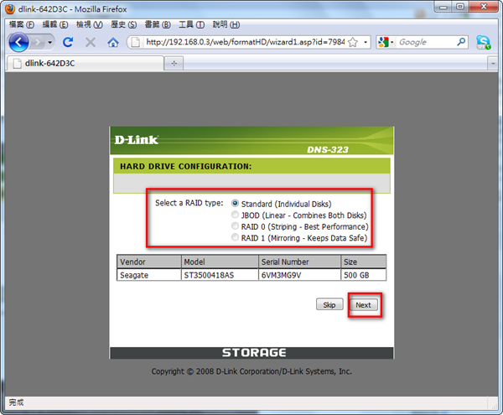503x415 pixels.
Task: Click the D-Link copyright footer text
Action: [251, 371]
